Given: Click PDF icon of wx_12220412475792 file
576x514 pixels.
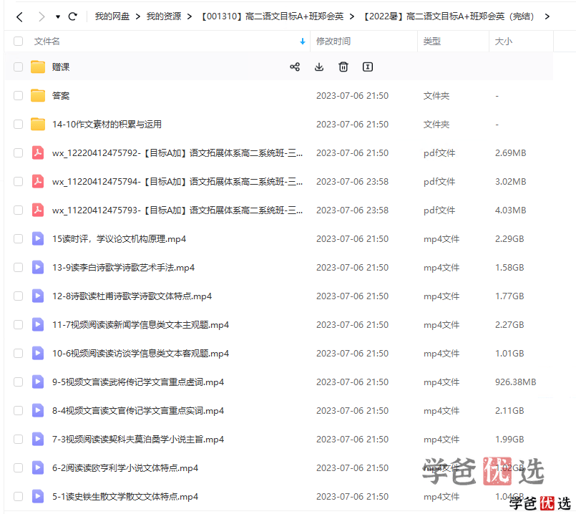Looking at the screenshot, I should 38,153.
